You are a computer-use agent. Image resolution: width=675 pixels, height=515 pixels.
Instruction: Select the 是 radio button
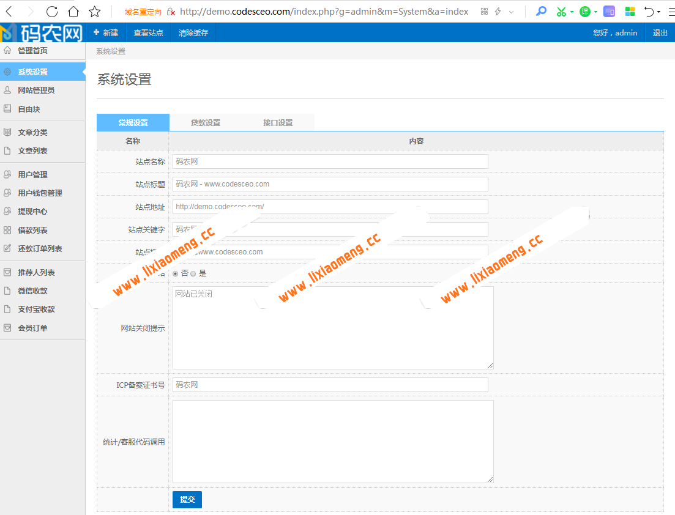[193, 273]
